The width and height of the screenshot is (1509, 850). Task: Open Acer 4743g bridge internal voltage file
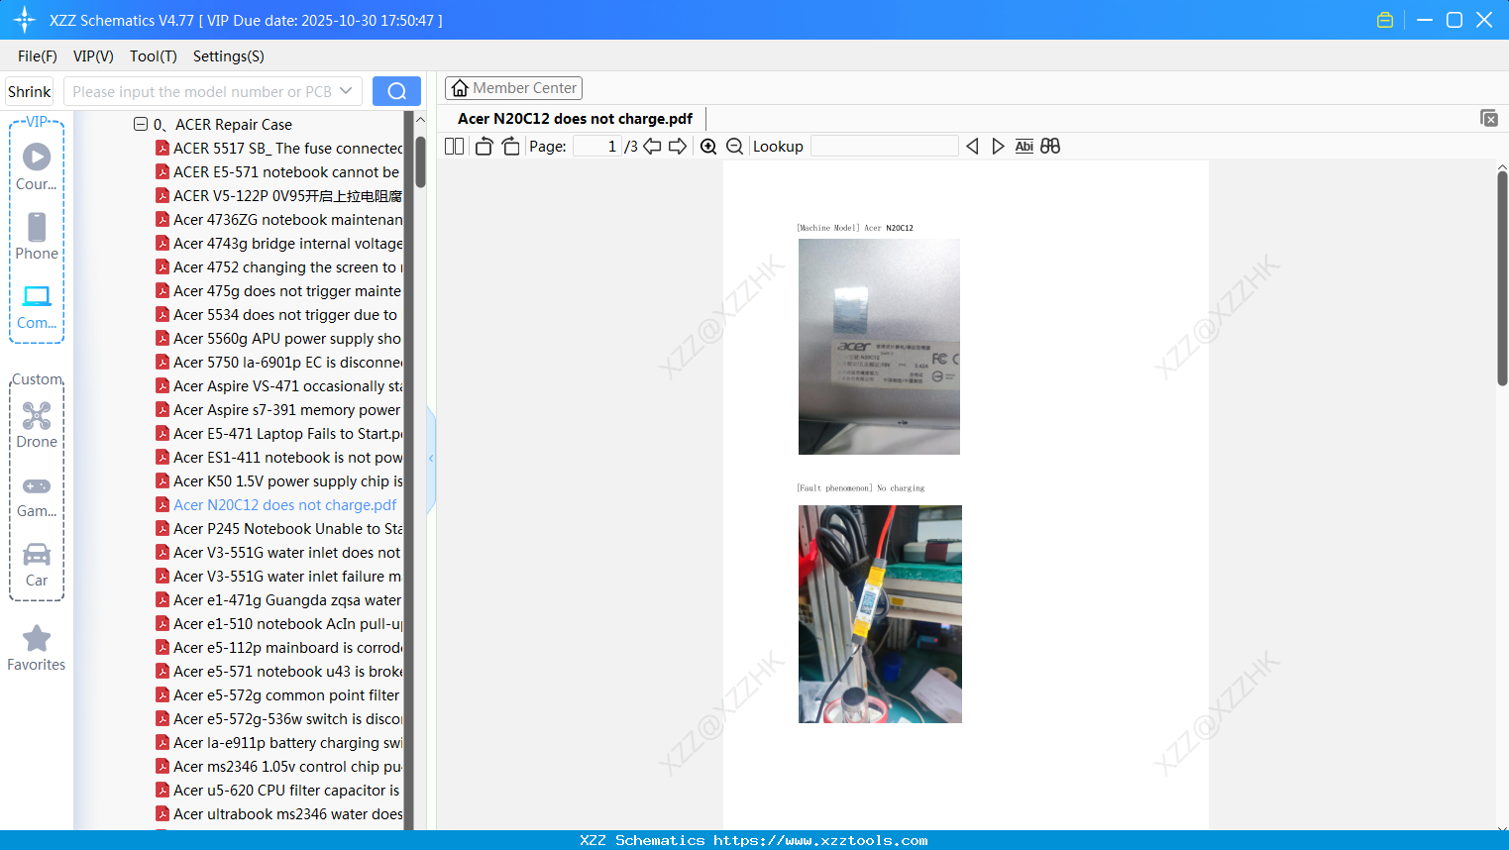(x=287, y=243)
